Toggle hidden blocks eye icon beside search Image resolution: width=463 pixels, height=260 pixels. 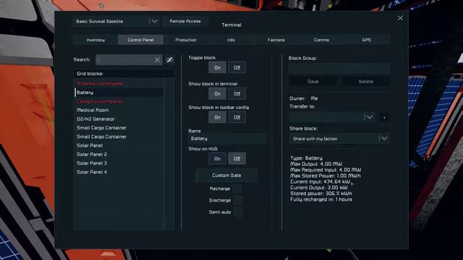coord(170,60)
